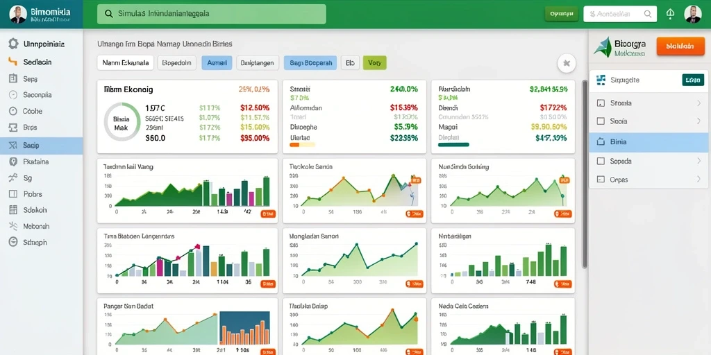
Task: Expand the Sroala row chevron
Action: [699, 103]
